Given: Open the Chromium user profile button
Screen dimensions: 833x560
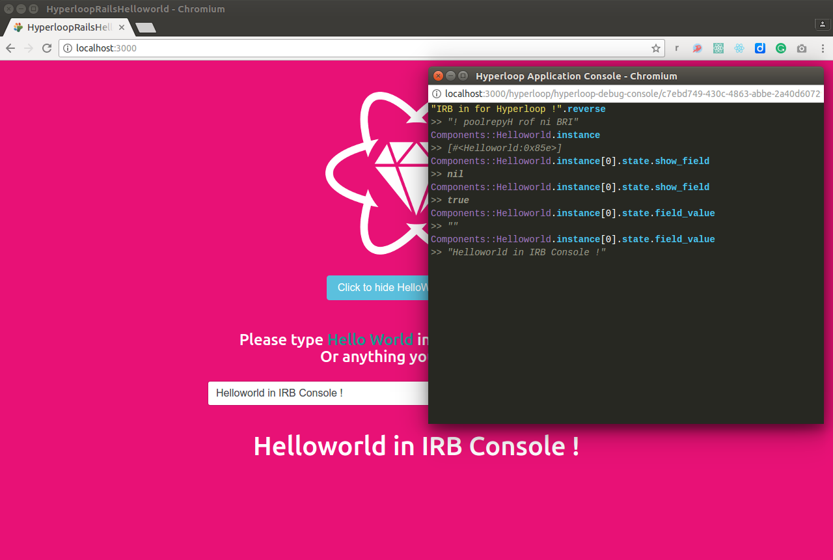Looking at the screenshot, I should point(823,24).
